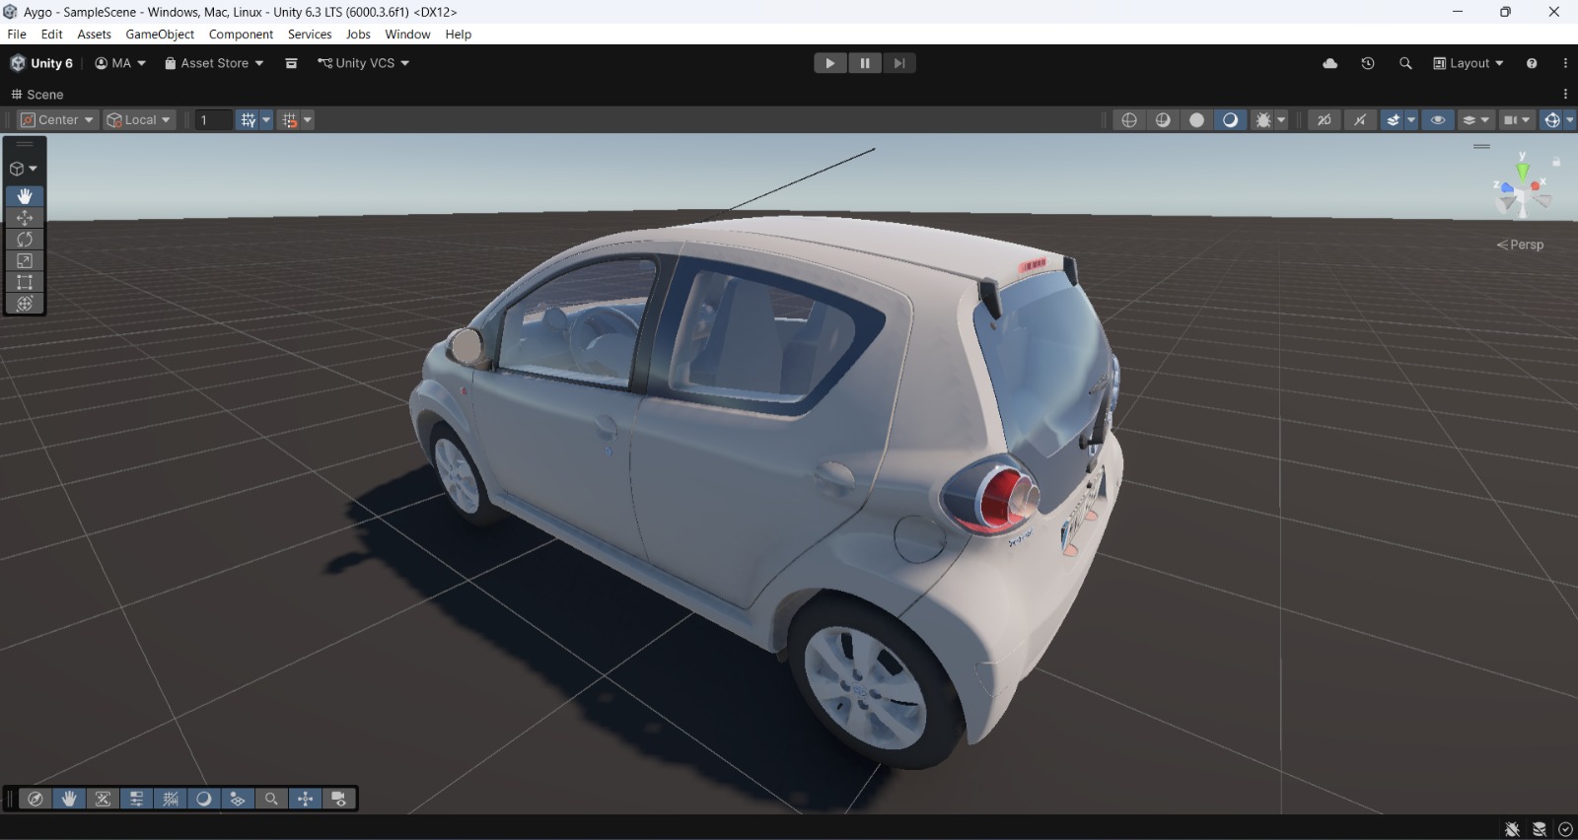This screenshot has width=1578, height=840.
Task: Select the Hand view tool in the left tool palette
Action: click(x=25, y=196)
